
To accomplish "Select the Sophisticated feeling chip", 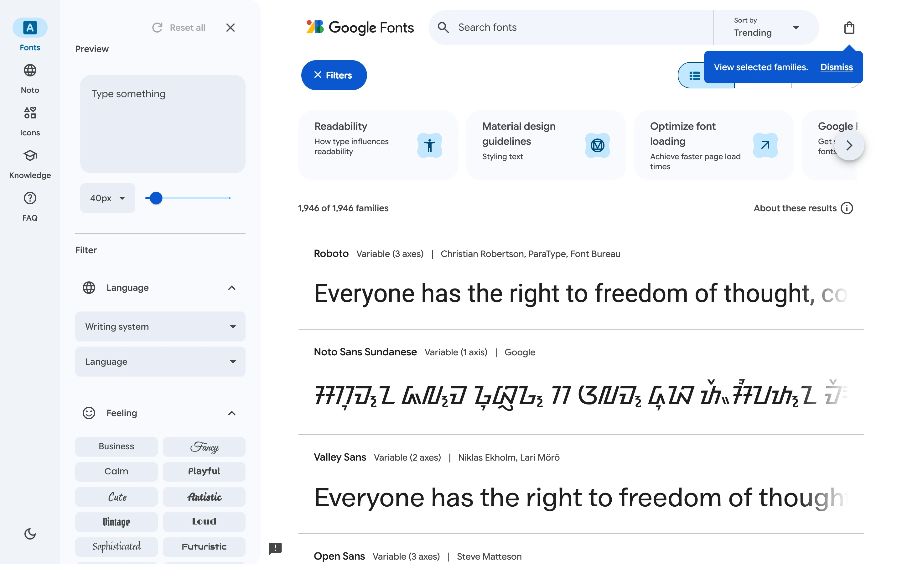I will coord(116,547).
